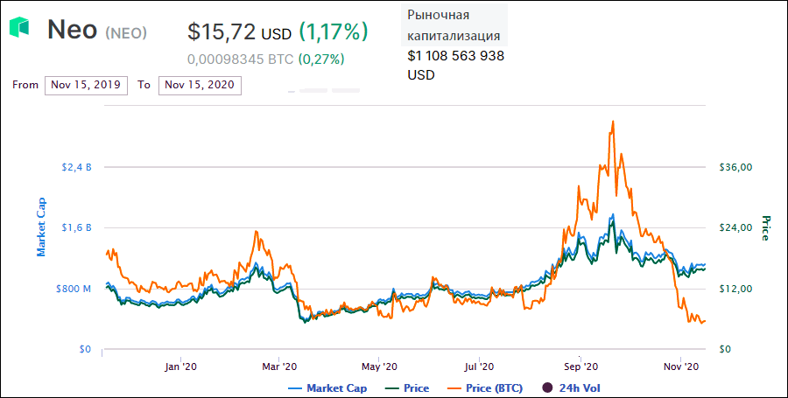Open the From date field Nov 15, 2019

(x=86, y=85)
